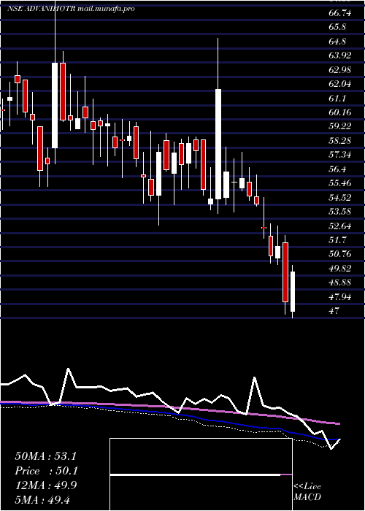365x511 pixels.
Task: Click the 66.74 price axis label
Action: (x=340, y=12)
